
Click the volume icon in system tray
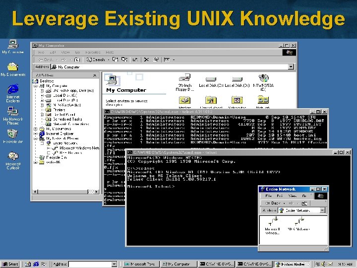(x=323, y=264)
